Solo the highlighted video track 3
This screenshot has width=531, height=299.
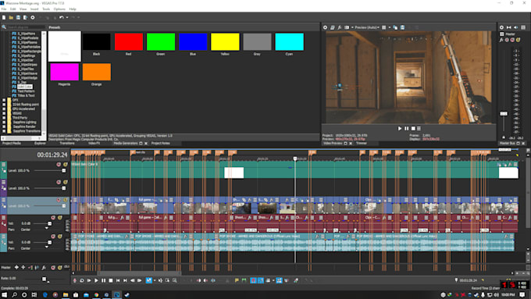coord(66,200)
